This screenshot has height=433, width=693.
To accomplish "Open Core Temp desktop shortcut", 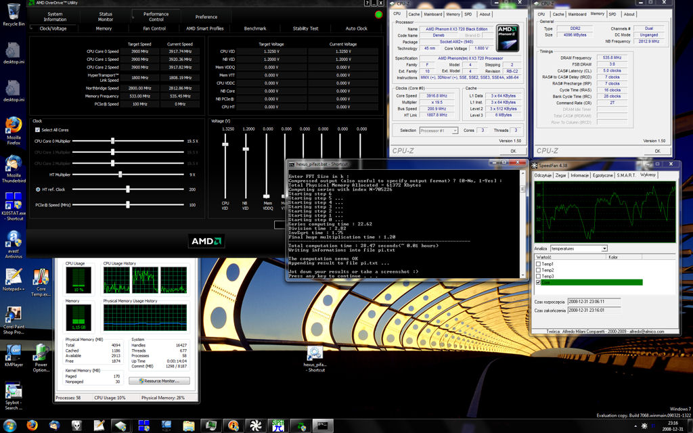I will tap(41, 282).
